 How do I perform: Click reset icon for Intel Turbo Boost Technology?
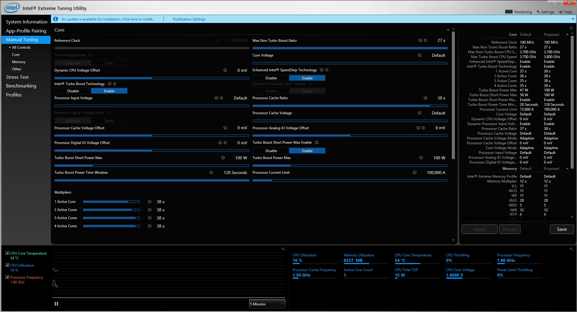coord(115,84)
